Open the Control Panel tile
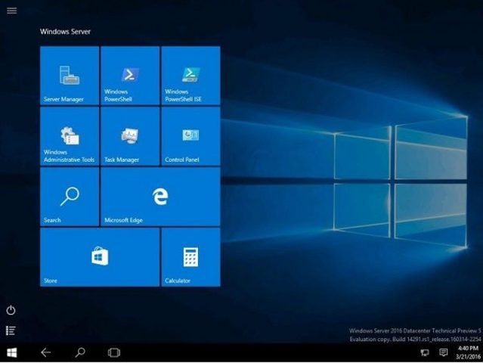Image resolution: width=483 pixels, height=363 pixels. tap(190, 136)
